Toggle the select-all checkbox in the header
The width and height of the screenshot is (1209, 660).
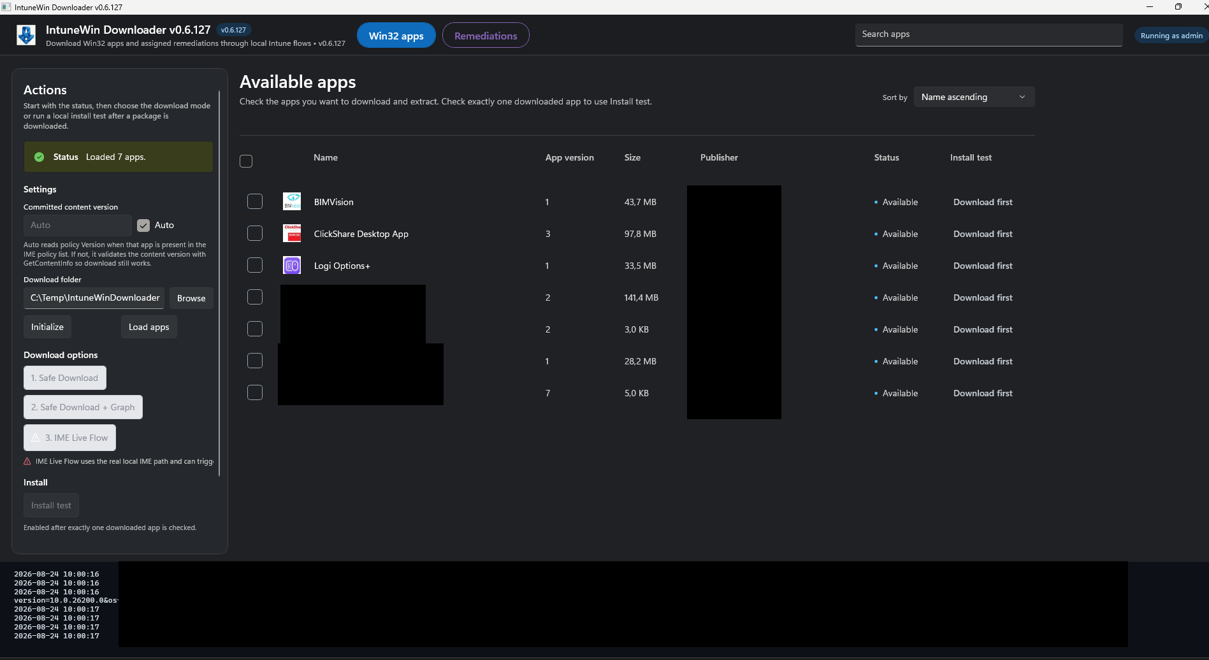tap(246, 161)
